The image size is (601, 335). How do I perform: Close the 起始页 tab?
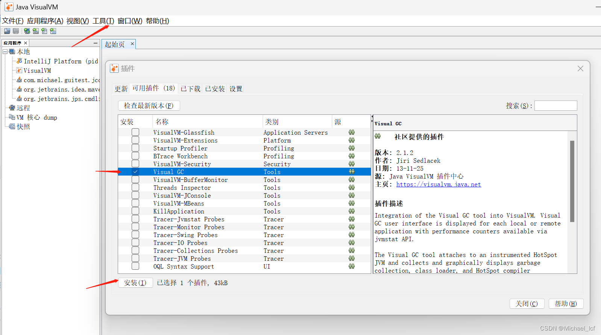(x=132, y=44)
